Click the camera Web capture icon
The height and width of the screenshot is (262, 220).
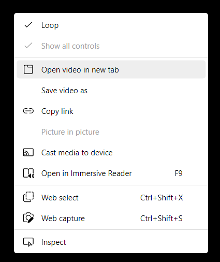[28, 217]
